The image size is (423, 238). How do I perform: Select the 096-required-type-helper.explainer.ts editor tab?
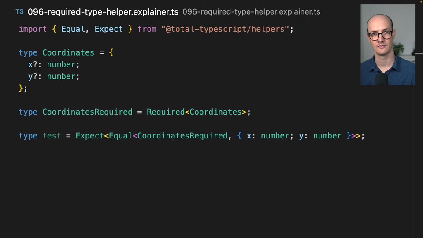(103, 12)
